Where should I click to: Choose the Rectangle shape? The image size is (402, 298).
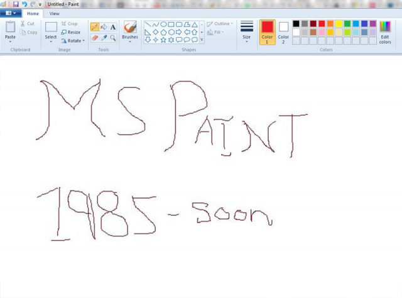[171, 25]
